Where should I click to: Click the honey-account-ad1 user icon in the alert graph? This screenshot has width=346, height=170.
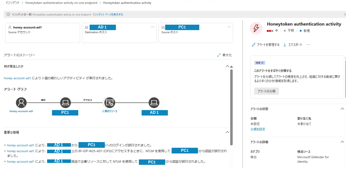[x=21, y=103]
